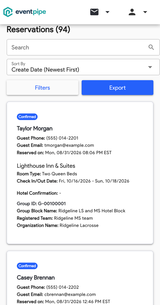Open the Sort By dropdown arrow
This screenshot has height=305, width=160.
click(x=150, y=67)
